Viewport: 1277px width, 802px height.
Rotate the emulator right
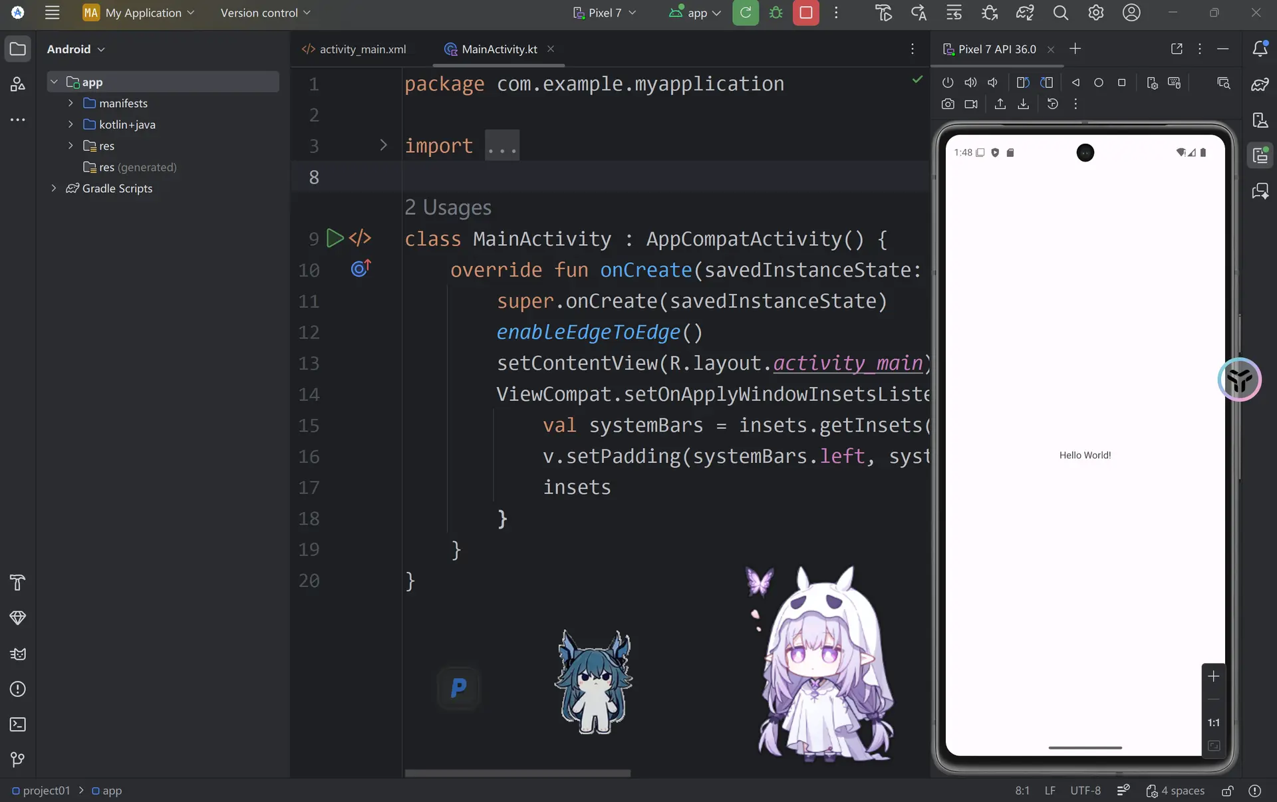1046,82
